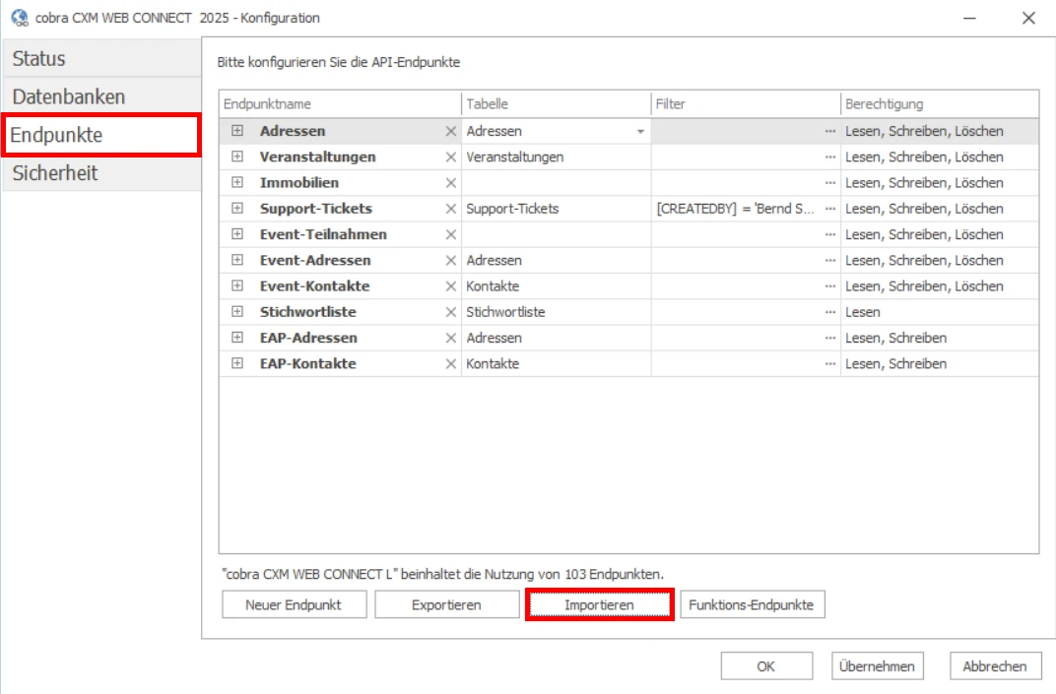Select the 'Kontakte' table cell of EAP-Kontakte
The height and width of the screenshot is (694, 1056).
(557, 363)
